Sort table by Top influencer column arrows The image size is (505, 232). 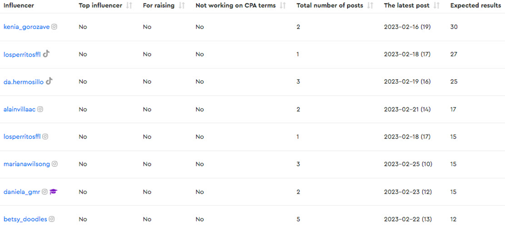[129, 5]
